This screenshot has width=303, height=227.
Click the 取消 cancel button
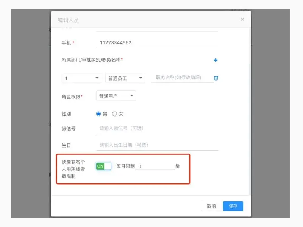point(211,206)
